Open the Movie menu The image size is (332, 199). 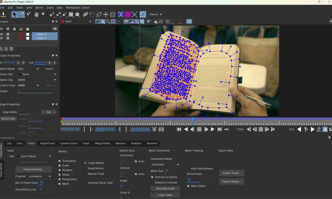39,8
